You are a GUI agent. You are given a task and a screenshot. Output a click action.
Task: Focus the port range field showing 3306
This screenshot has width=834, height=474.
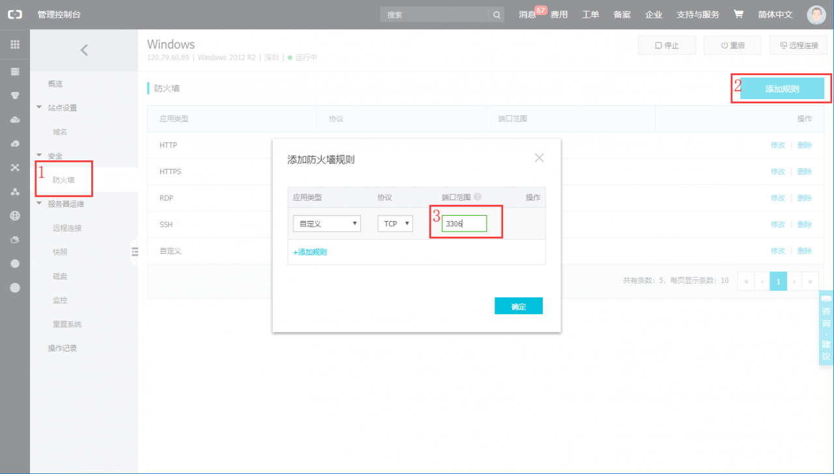pos(465,224)
